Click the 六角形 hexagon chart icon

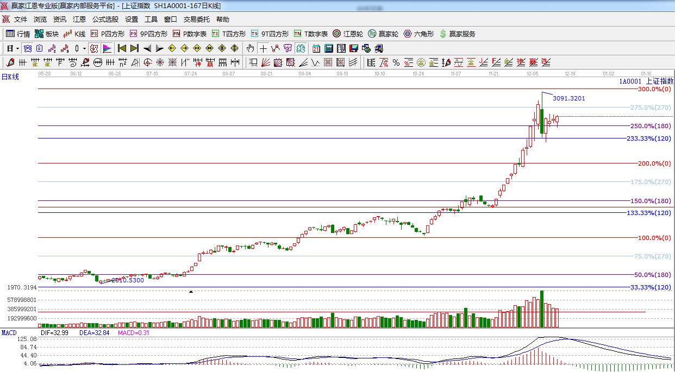tap(417, 34)
